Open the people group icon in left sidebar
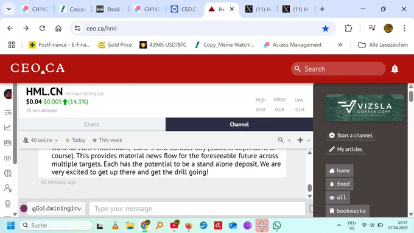 (8, 158)
